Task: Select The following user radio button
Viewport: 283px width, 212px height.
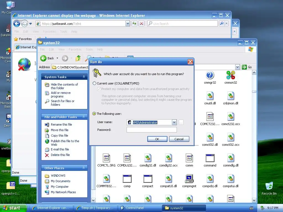Action: coord(94,114)
